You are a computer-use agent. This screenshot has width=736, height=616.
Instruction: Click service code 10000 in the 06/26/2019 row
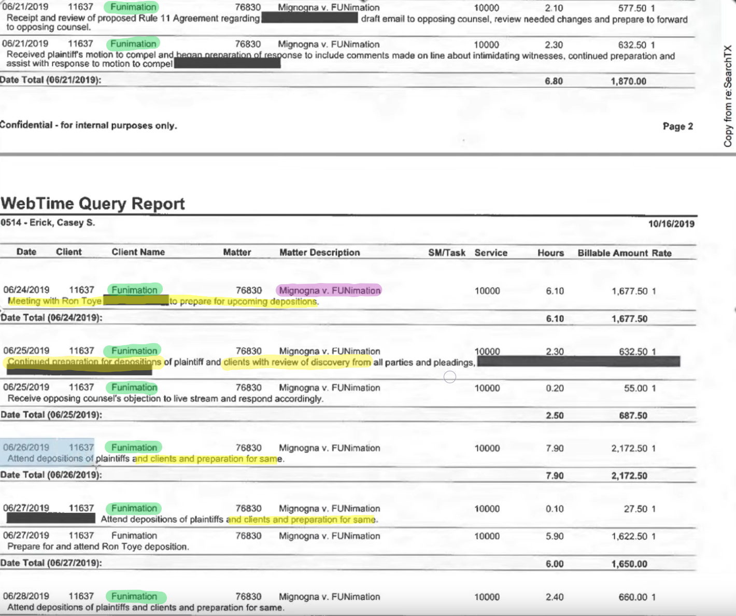487,448
